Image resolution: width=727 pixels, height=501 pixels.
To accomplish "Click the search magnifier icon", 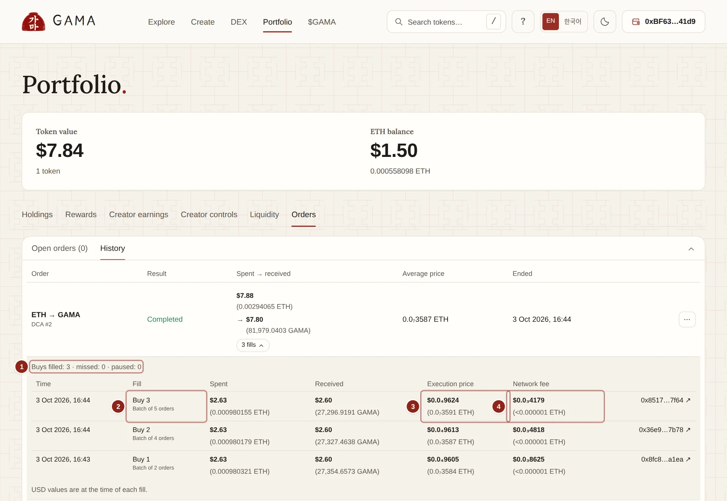I will pos(399,22).
